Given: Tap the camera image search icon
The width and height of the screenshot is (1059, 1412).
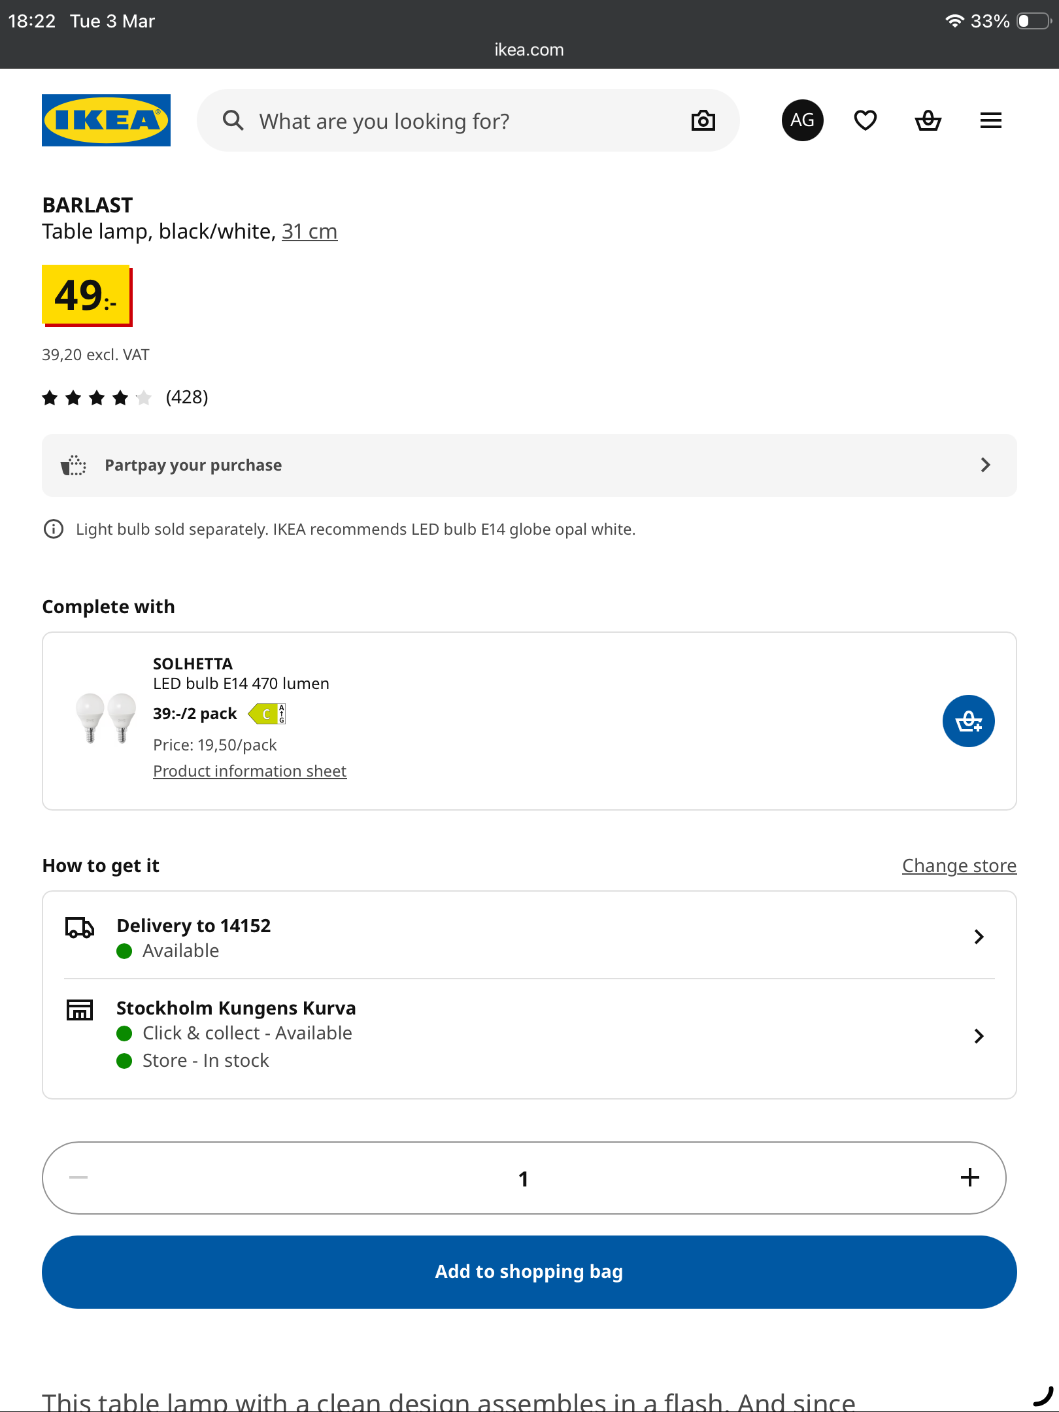Looking at the screenshot, I should 703,120.
